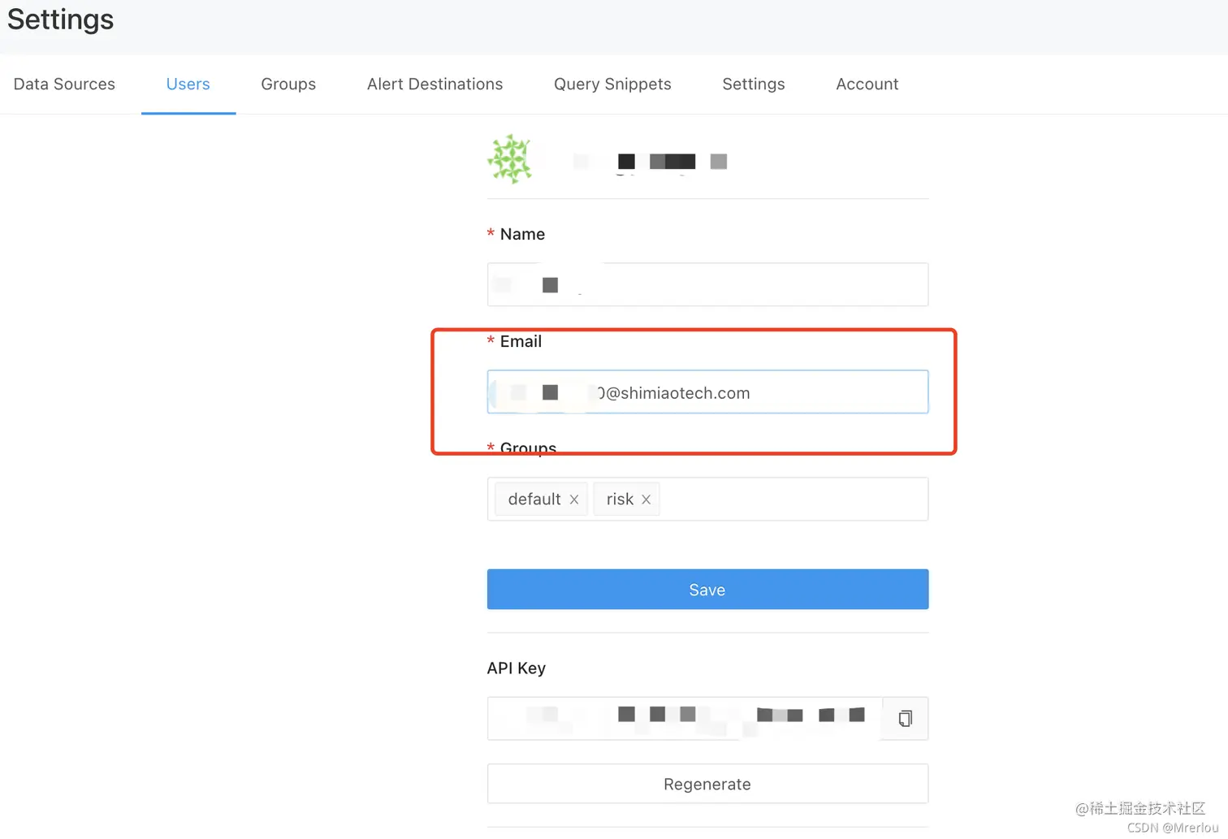Open the Account tab
Viewport: 1228px width, 839px height.
point(867,84)
